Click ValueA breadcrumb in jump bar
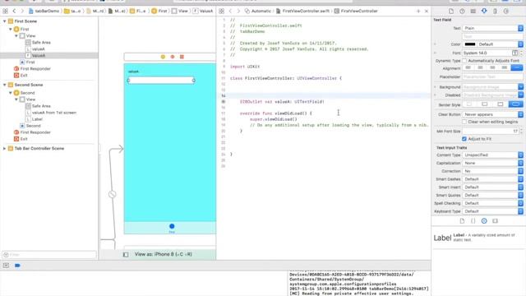 coord(203,11)
